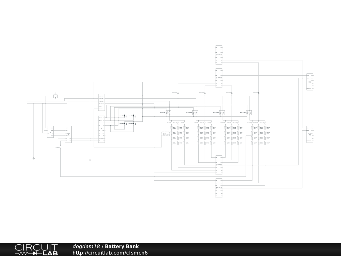The height and width of the screenshot is (256, 341).
Task: Click the CircuitLab logo
Action: click(x=36, y=250)
